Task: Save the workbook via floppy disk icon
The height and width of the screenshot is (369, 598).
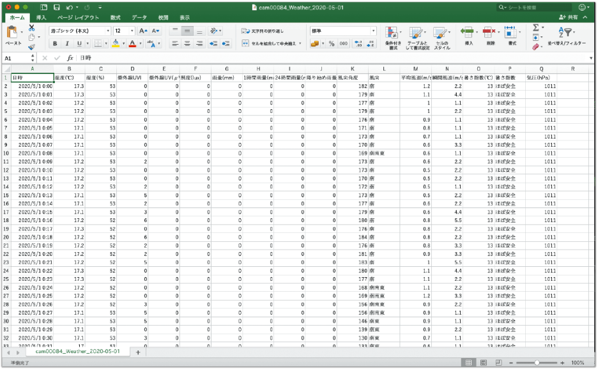Action: 57,7
